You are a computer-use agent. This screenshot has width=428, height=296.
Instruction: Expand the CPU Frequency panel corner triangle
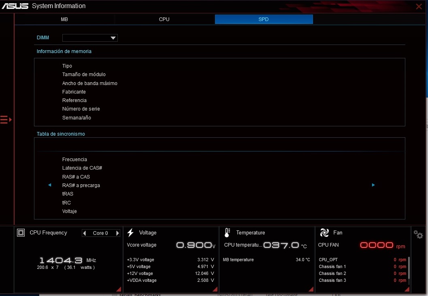pos(118,289)
